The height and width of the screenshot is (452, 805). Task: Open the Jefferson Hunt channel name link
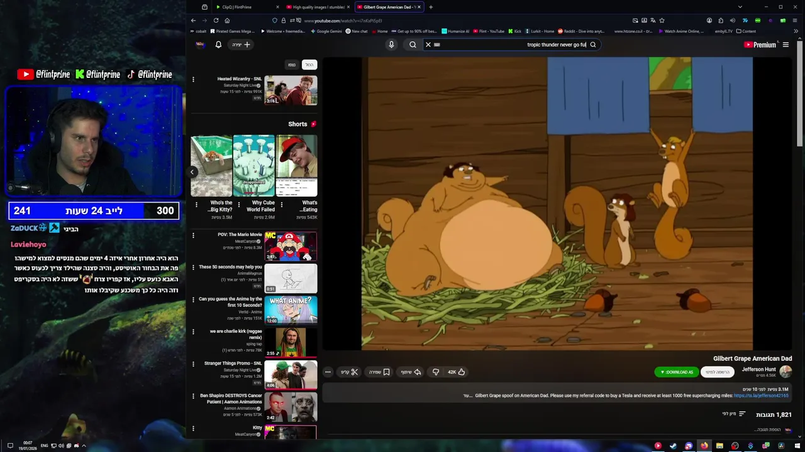(x=758, y=369)
